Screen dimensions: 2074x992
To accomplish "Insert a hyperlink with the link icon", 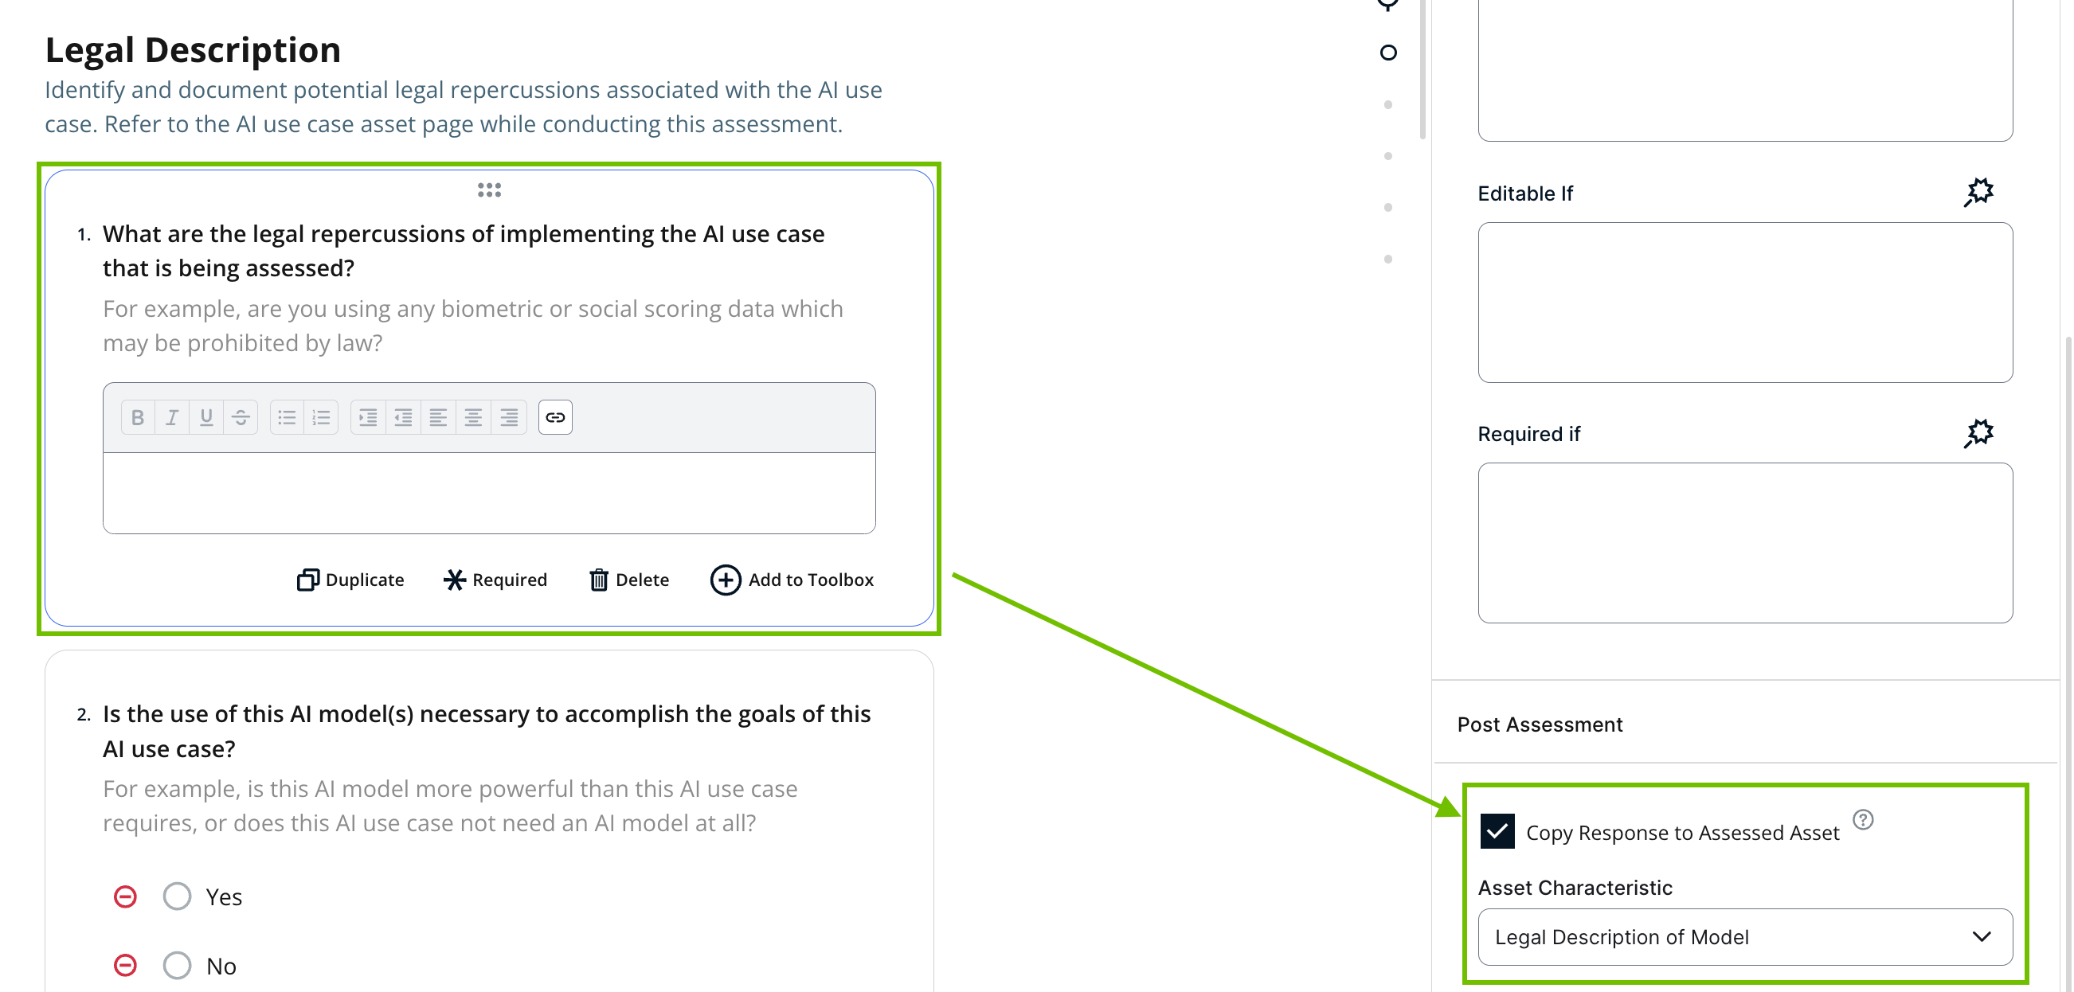I will tap(554, 416).
